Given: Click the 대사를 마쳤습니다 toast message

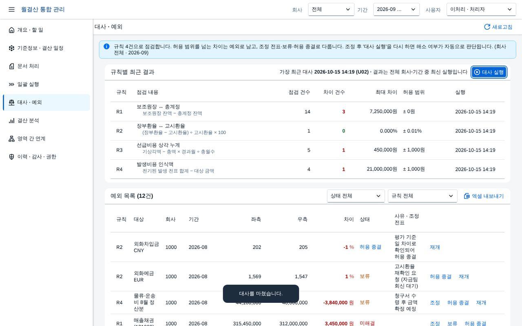Looking at the screenshot, I should coord(261,294).
